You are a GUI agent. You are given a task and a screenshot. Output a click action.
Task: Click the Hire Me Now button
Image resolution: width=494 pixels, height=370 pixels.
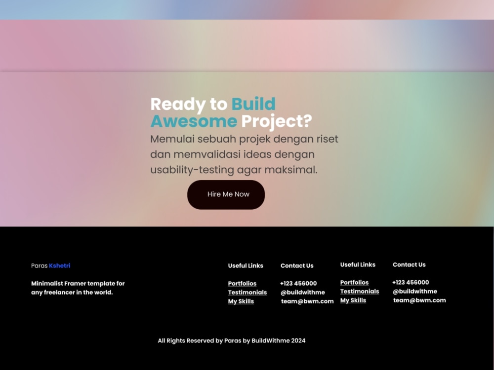[x=226, y=195]
